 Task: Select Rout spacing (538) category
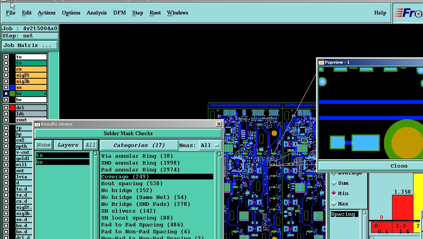(x=157, y=184)
